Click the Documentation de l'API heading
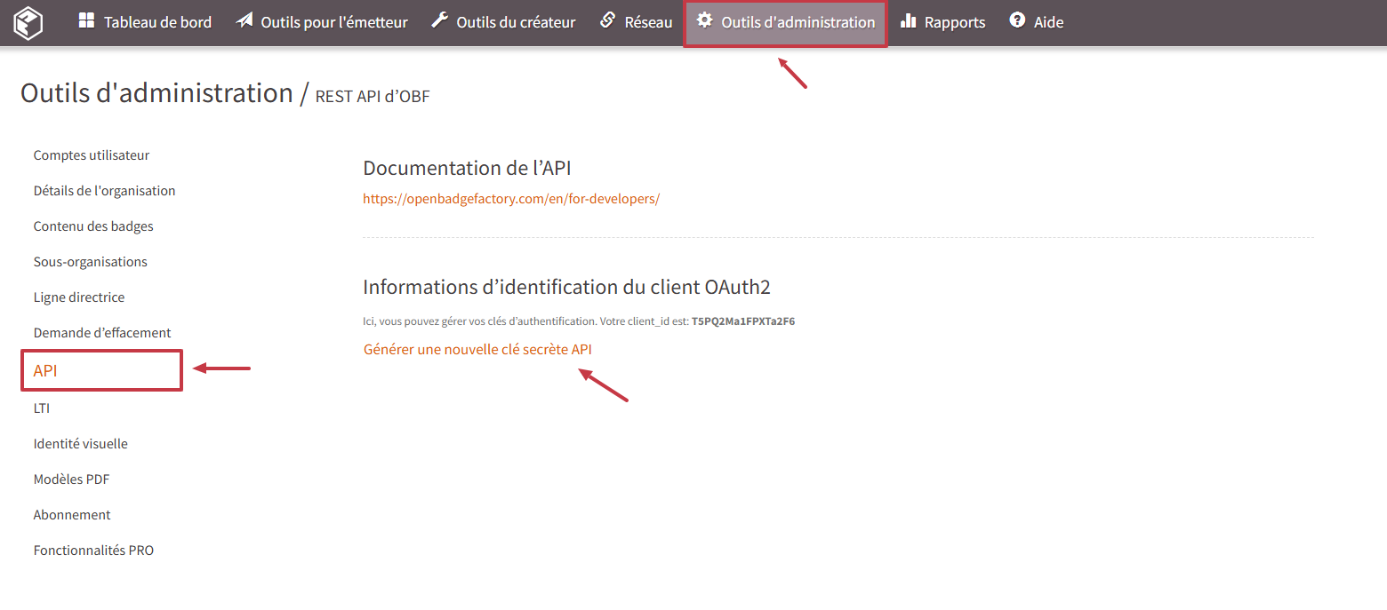The image size is (1387, 610). click(467, 168)
